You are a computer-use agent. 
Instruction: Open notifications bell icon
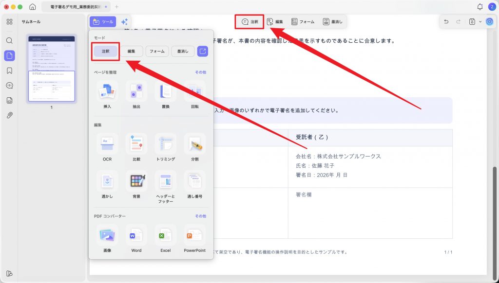tap(480, 7)
